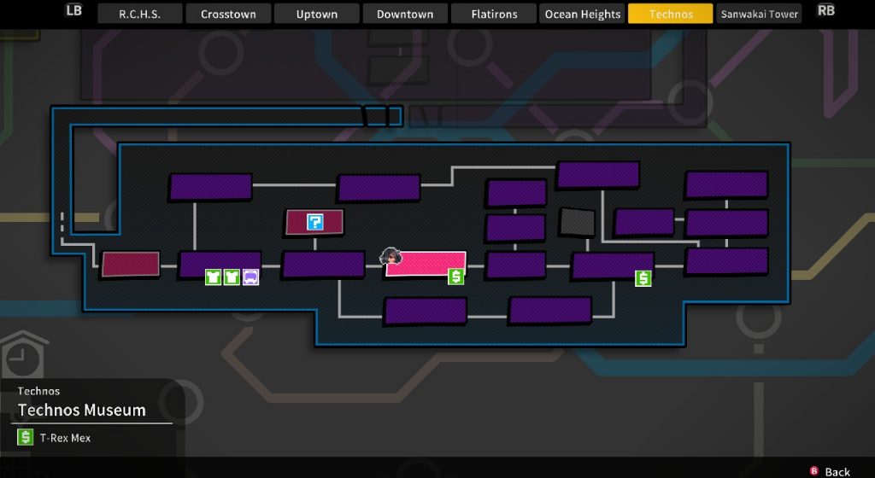
Task: Switch to the Crosstown tab
Action: tap(228, 14)
